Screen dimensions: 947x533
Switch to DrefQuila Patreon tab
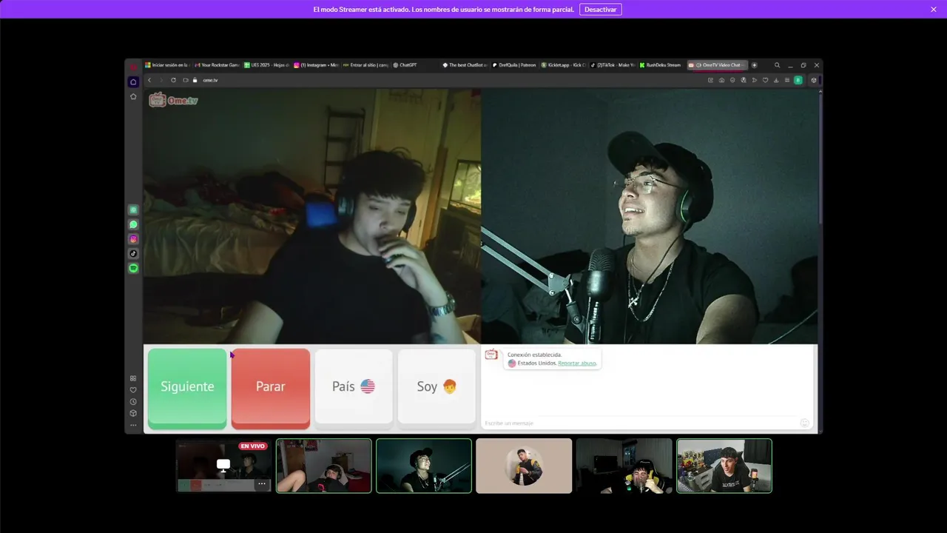click(514, 65)
